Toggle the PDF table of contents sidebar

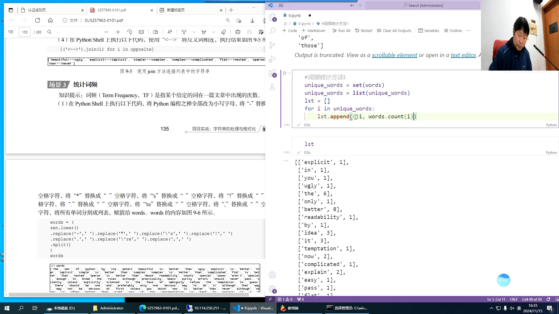click(11, 32)
